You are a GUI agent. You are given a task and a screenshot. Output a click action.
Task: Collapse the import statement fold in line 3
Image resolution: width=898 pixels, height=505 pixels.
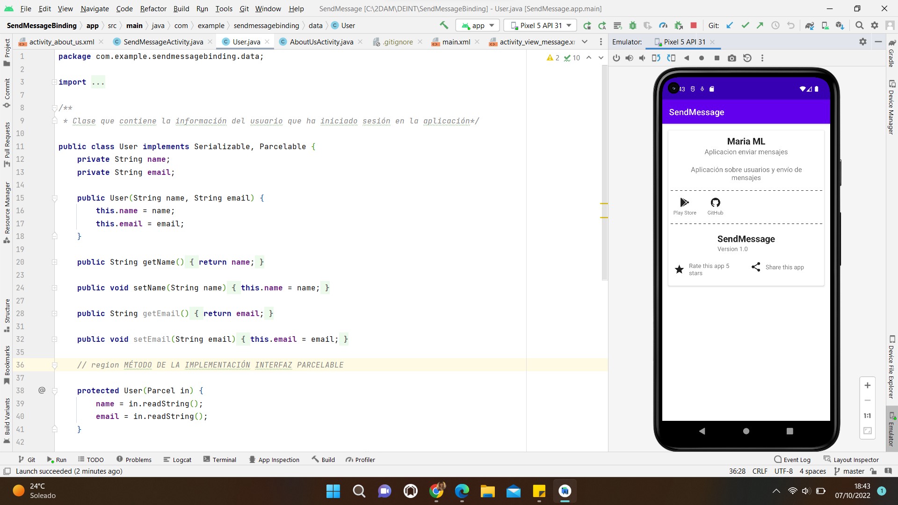click(54, 82)
